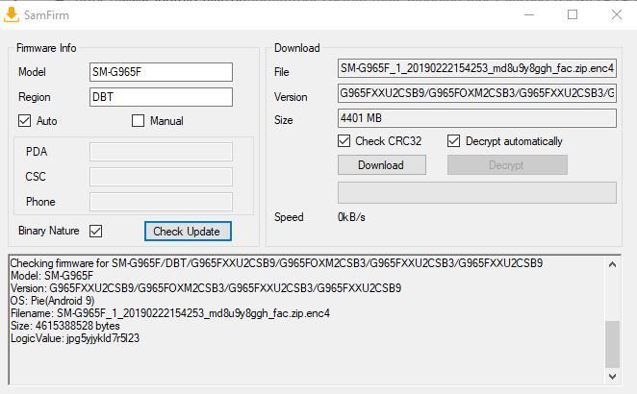637x394 pixels.
Task: Click the 'Version: G965FXXU2CSB9' log line
Action: tap(206, 288)
